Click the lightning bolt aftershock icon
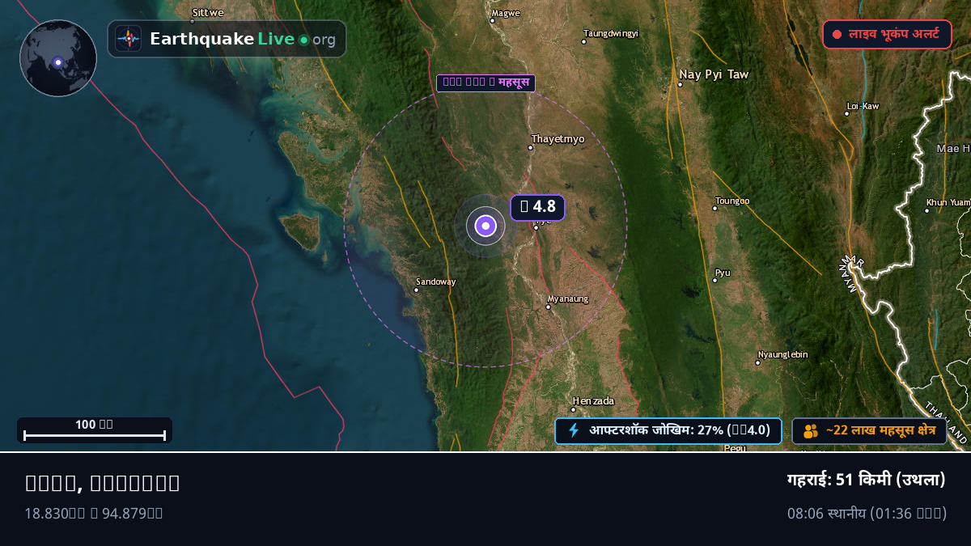The image size is (971, 546). pos(574,430)
